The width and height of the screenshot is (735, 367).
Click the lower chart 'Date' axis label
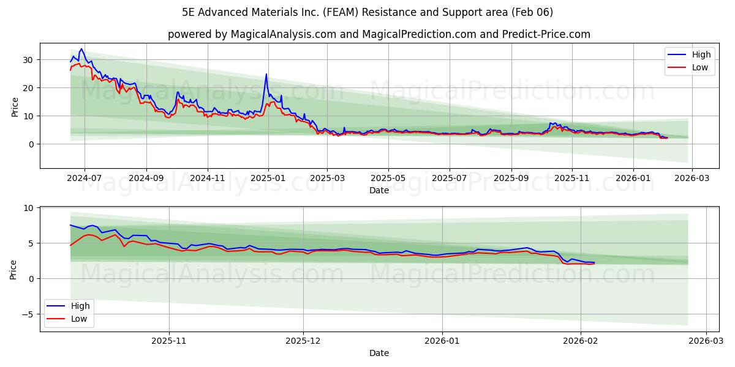click(379, 353)
